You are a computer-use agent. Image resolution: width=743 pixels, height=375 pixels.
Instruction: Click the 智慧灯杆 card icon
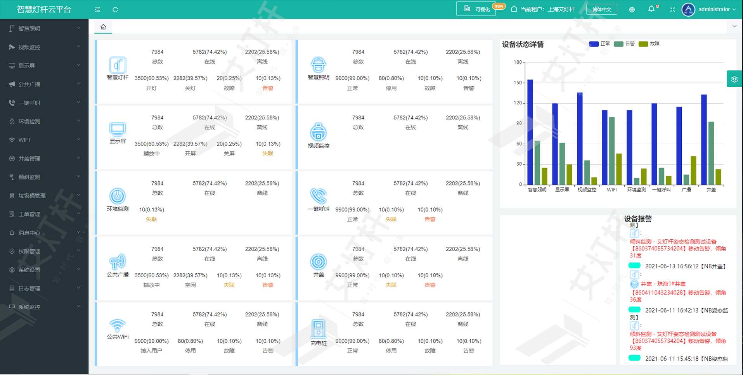[x=118, y=65]
